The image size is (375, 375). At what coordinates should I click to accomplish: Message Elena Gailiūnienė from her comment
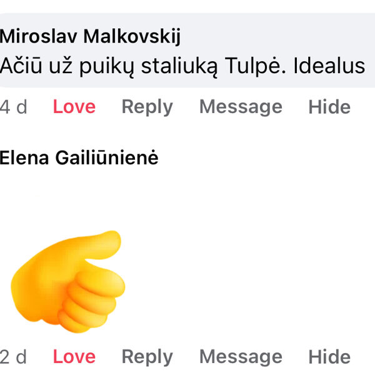pos(241,357)
